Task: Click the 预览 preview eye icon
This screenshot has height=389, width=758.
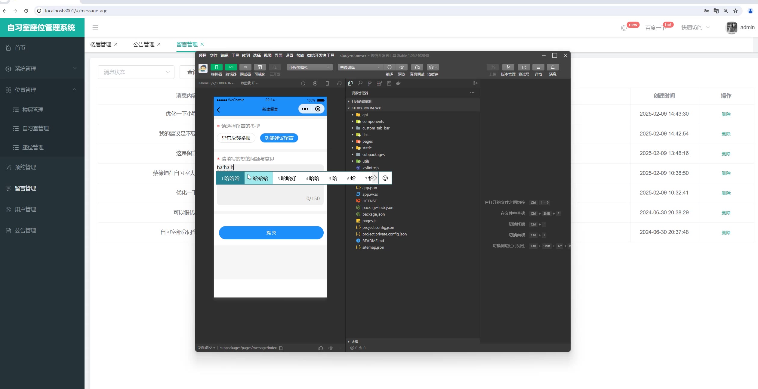Action: point(402,67)
